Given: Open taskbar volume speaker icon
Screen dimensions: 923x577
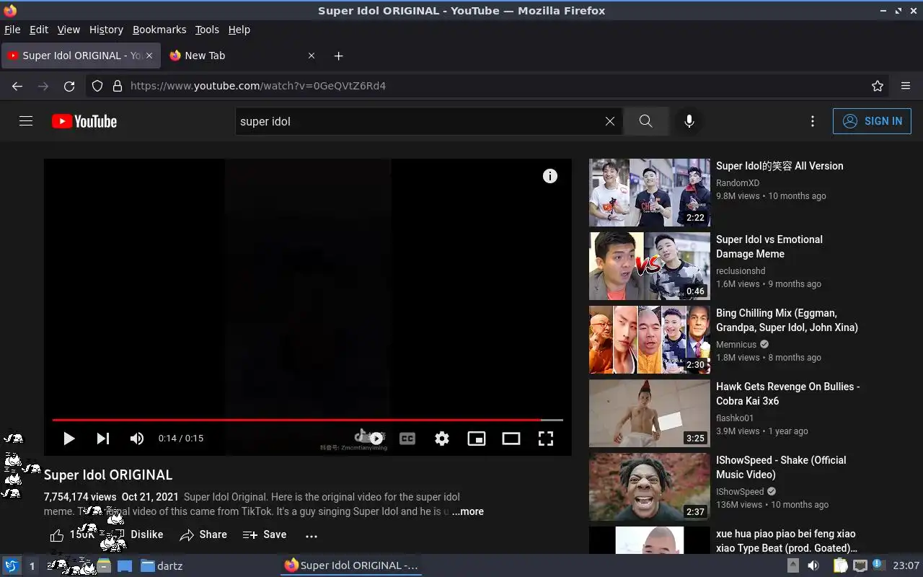Looking at the screenshot, I should click(x=813, y=565).
